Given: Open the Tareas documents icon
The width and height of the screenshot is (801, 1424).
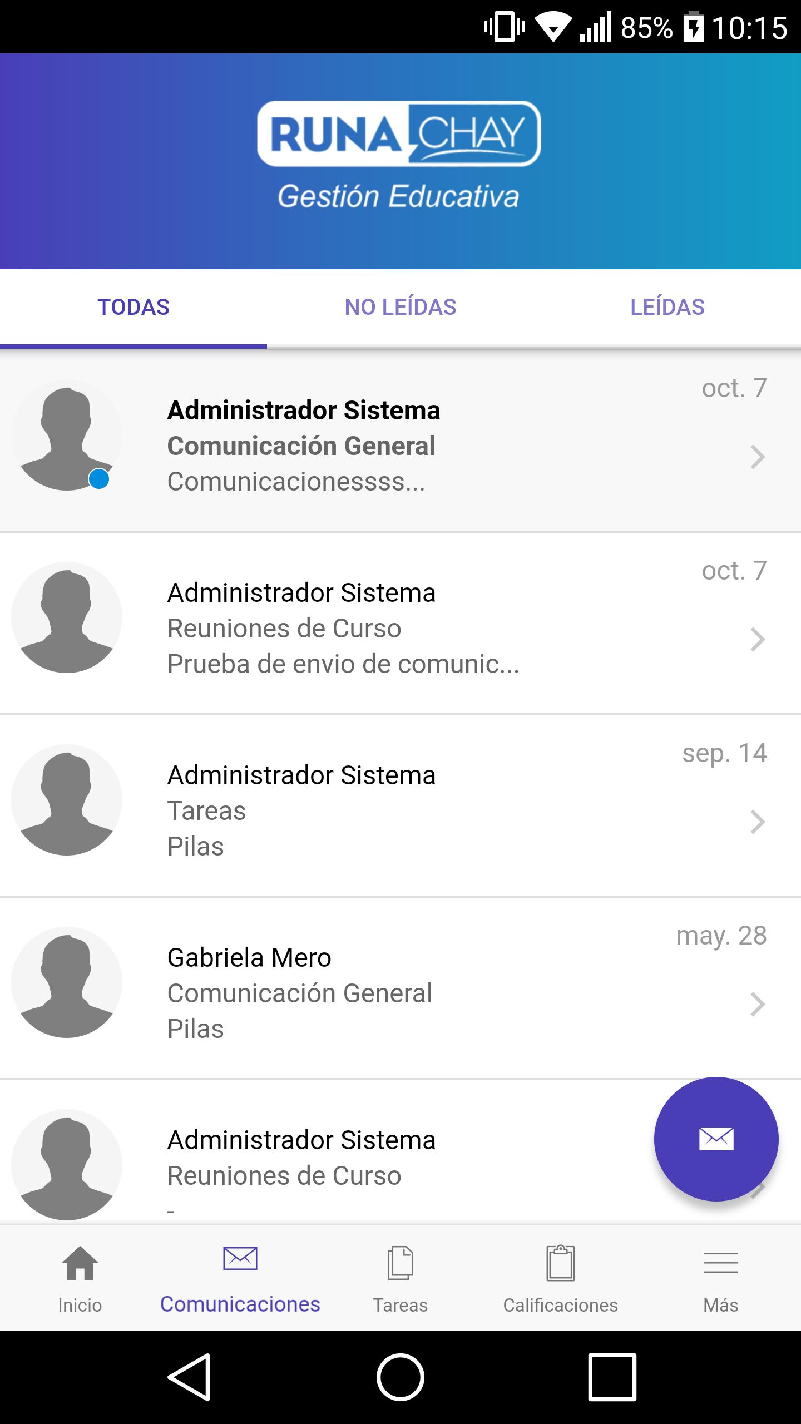Looking at the screenshot, I should click(400, 1263).
